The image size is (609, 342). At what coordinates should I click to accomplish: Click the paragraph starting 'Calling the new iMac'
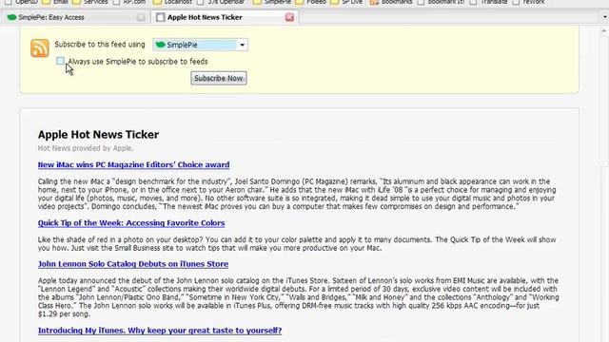point(297,194)
